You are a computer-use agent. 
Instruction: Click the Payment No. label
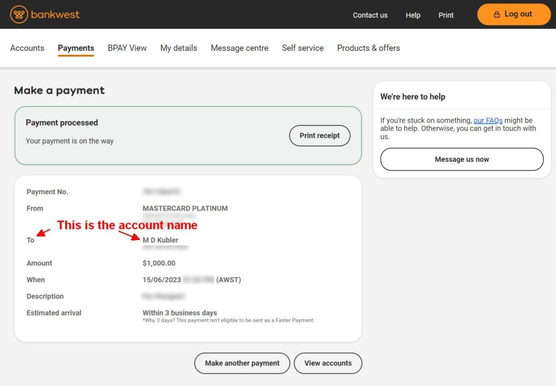47,192
